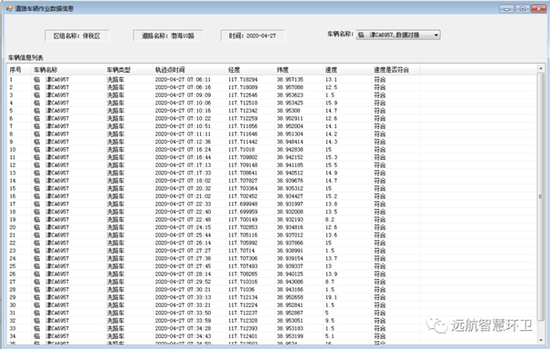Select the row with time 07:09:09

tap(272, 95)
